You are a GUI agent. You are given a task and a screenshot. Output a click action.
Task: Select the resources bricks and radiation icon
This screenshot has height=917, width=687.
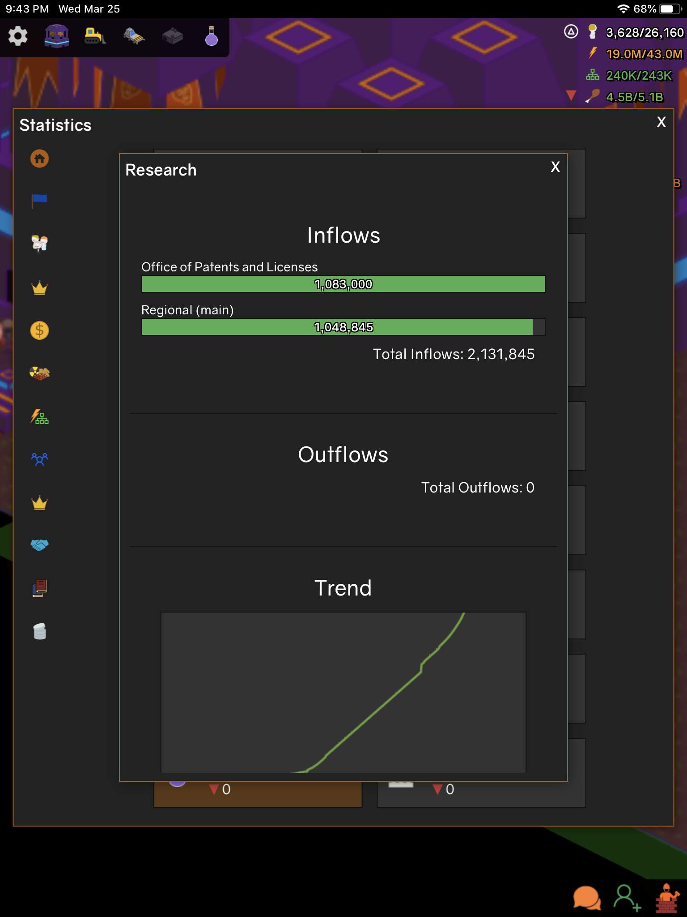39,373
